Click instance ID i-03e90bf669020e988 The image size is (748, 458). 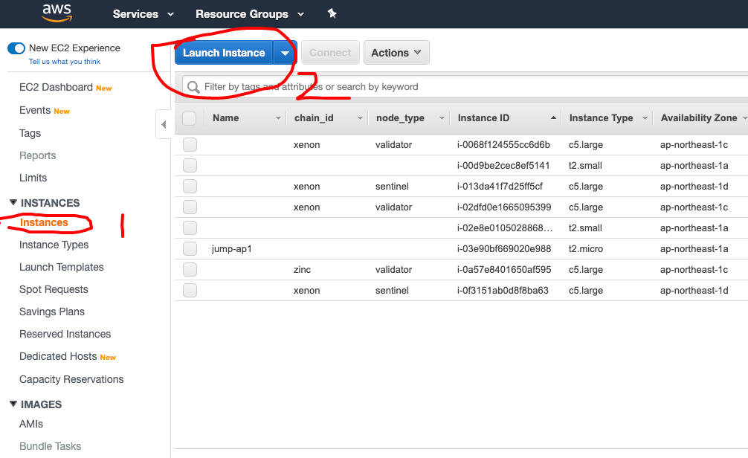(x=504, y=248)
